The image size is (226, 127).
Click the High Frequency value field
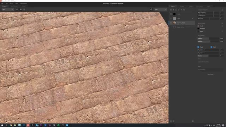pos(221,13)
